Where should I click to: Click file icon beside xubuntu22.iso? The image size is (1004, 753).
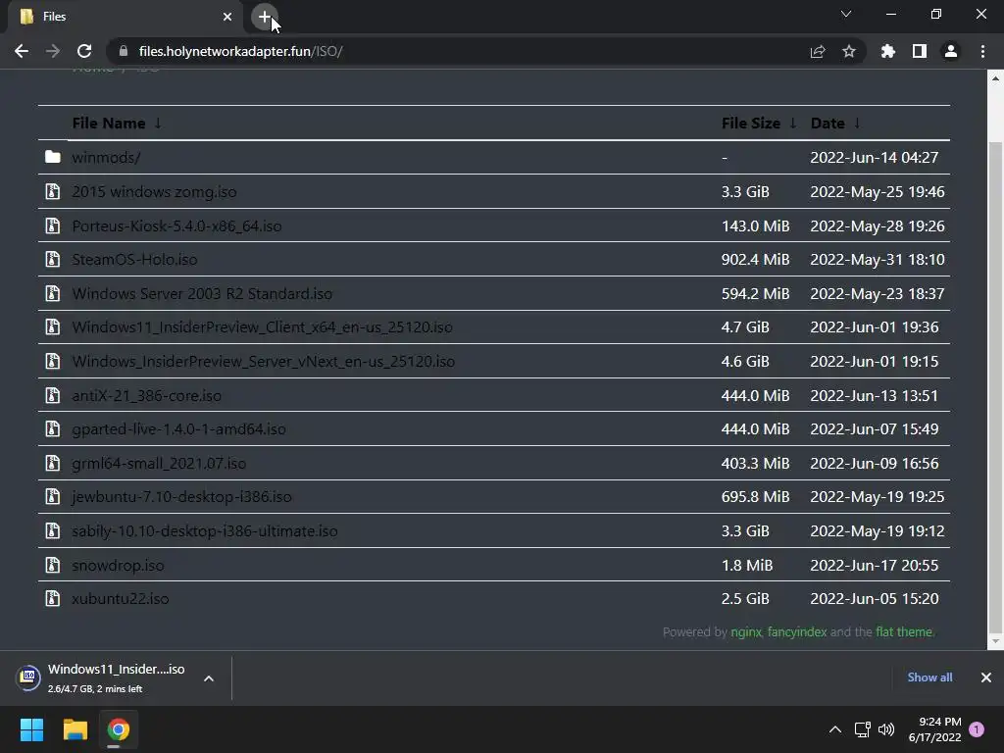coord(53,598)
